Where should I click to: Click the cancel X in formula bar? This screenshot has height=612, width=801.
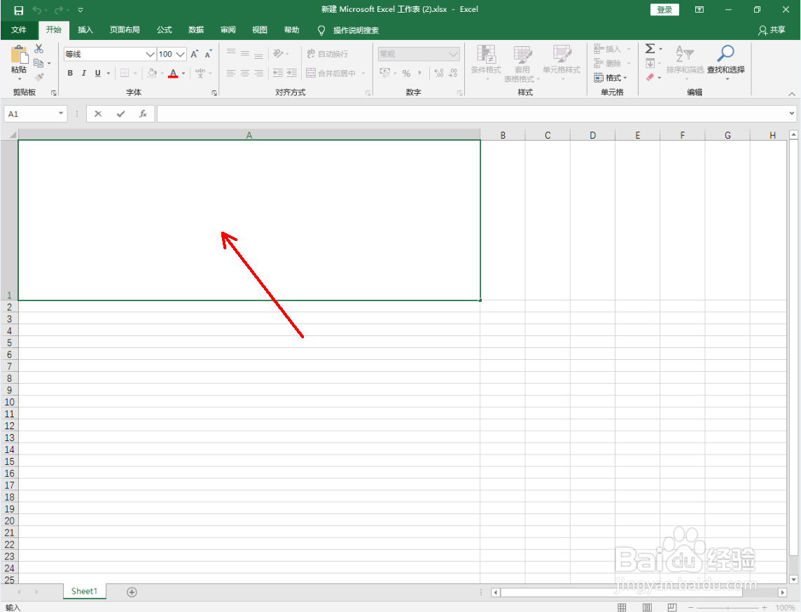point(98,113)
